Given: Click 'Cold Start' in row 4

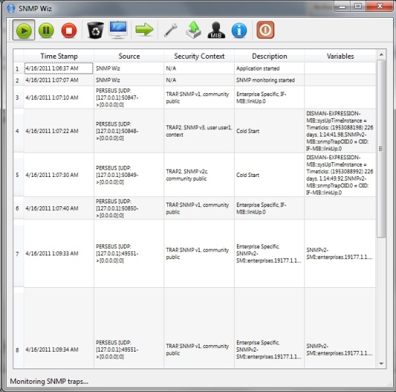Looking at the screenshot, I should [x=269, y=131].
